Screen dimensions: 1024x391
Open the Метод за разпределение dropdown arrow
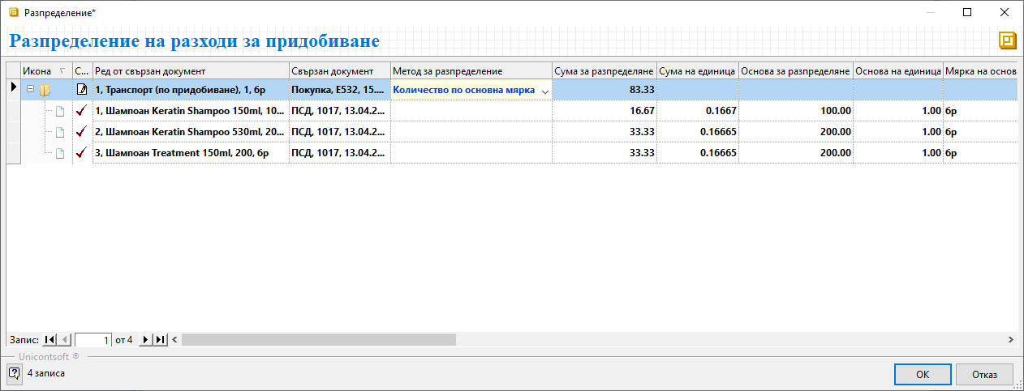tap(544, 91)
